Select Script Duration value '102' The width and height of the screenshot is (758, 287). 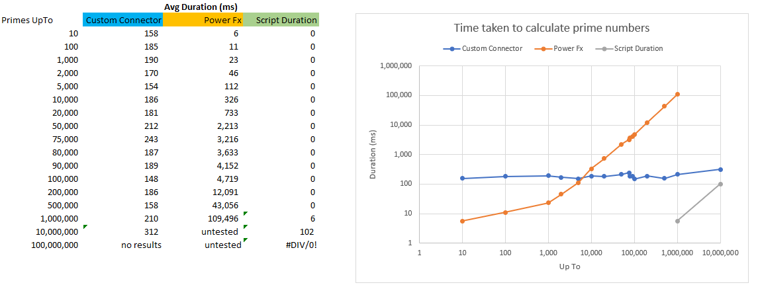pyautogui.click(x=307, y=232)
